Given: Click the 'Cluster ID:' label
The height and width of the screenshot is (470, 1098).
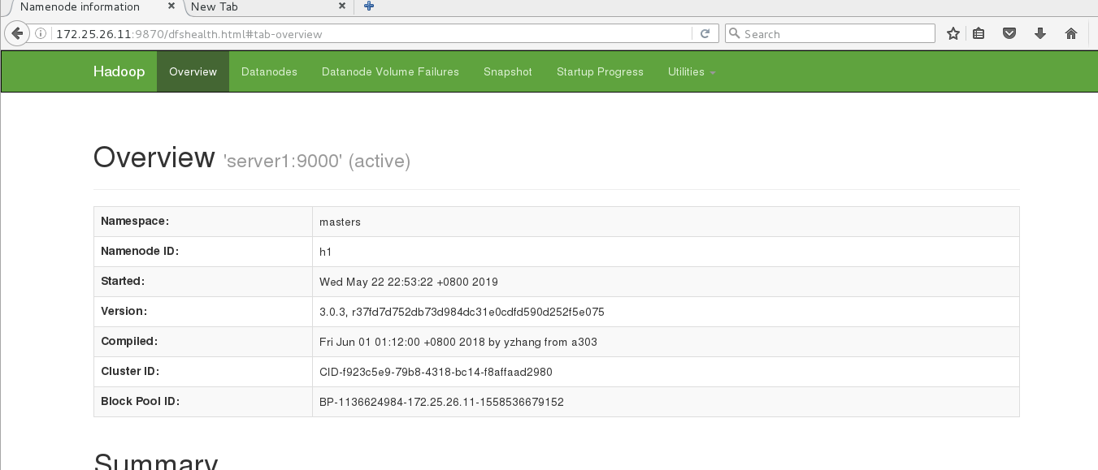Looking at the screenshot, I should coord(130,371).
